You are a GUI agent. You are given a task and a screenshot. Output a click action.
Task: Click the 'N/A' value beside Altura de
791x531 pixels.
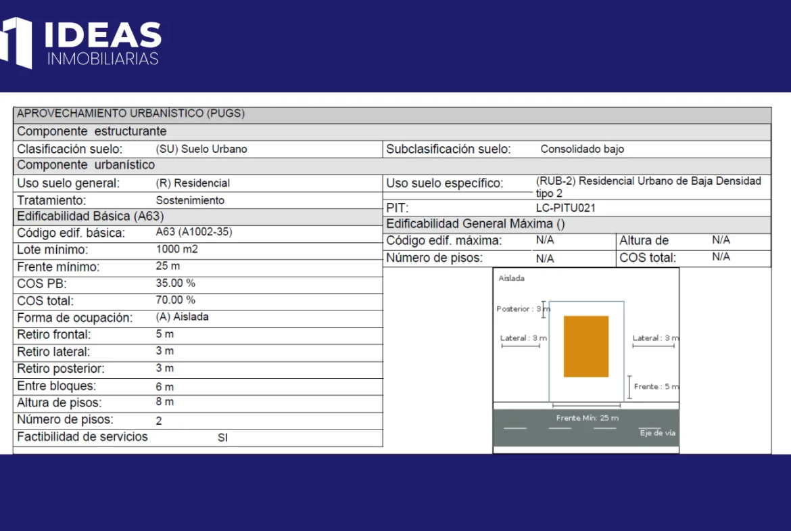[x=721, y=239]
